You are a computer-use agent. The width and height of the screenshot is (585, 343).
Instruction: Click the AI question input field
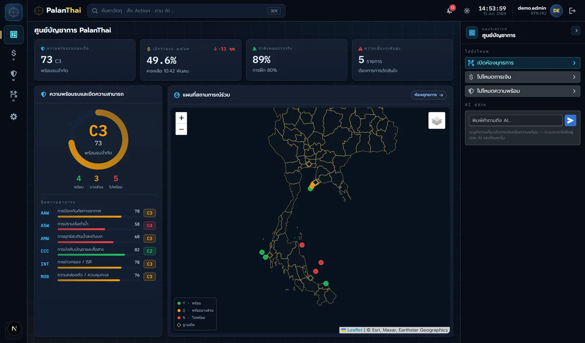[x=516, y=120]
